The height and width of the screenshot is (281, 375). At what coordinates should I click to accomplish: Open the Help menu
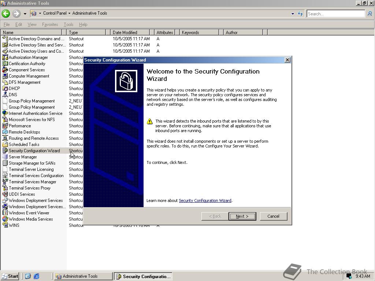point(83,25)
